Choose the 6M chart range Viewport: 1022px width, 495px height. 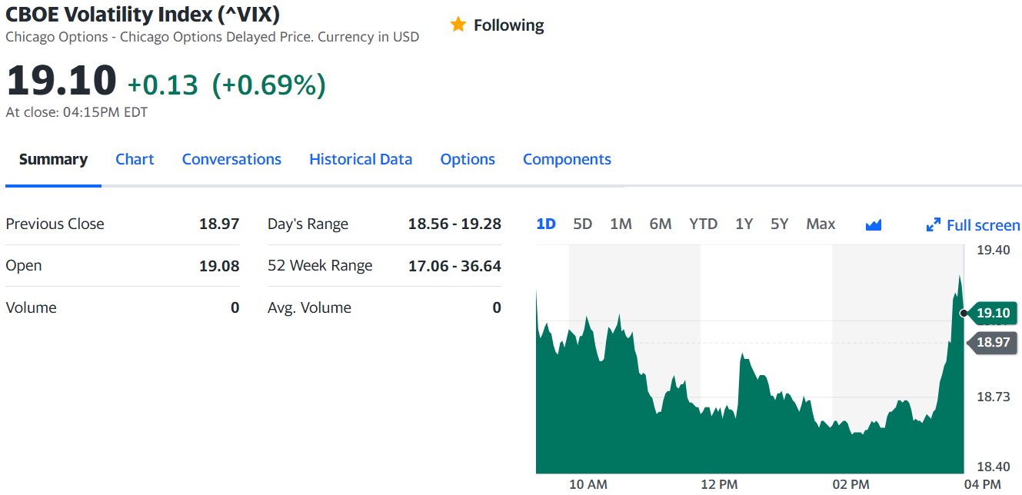661,224
